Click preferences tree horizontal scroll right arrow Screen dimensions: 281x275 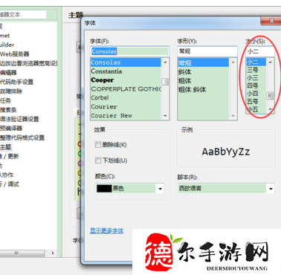pyautogui.click(x=53, y=253)
